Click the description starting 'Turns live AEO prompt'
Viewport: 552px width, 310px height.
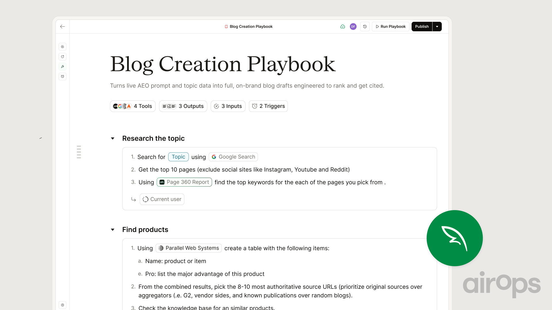click(x=247, y=86)
